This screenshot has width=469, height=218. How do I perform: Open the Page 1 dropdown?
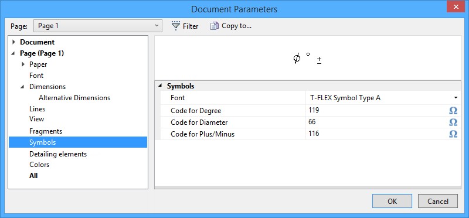tap(98, 26)
